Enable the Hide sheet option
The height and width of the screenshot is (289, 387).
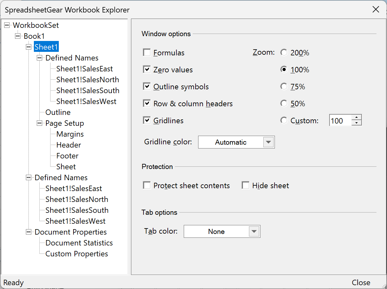tap(245, 185)
